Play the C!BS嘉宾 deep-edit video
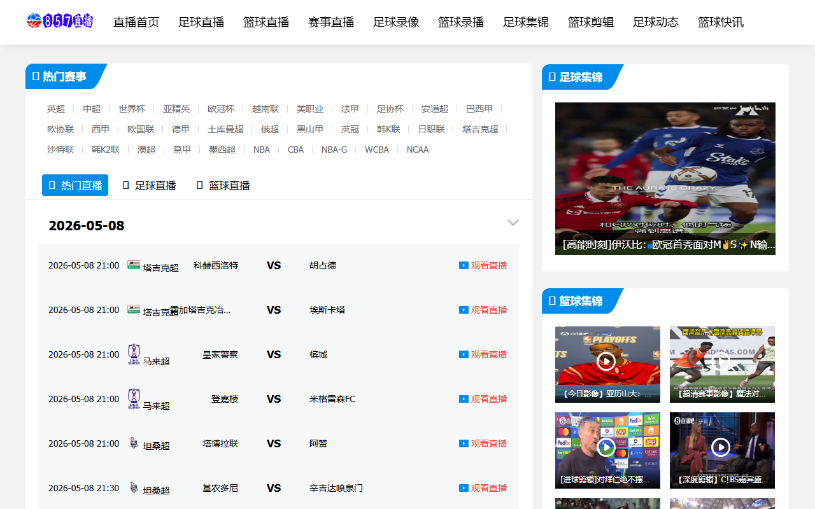Viewport: 815px width, 509px height. click(721, 447)
